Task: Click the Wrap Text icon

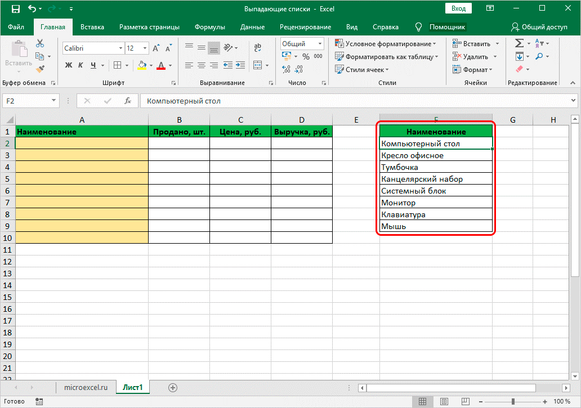Action: click(258, 48)
